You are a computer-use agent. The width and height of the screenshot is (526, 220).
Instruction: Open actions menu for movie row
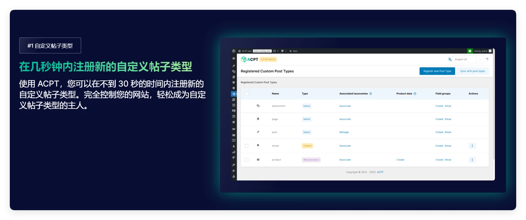[x=472, y=146]
